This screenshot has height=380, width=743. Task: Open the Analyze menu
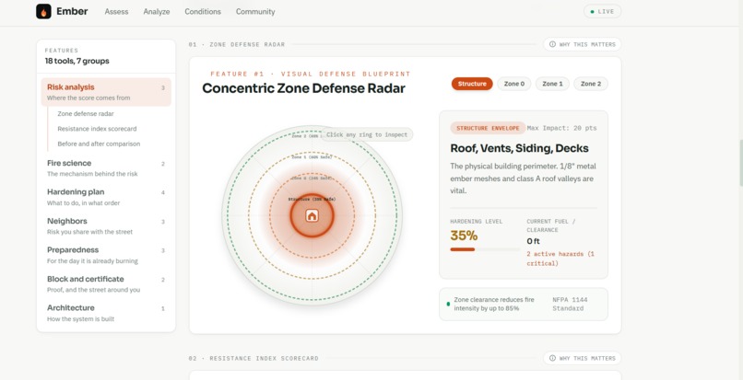coord(157,12)
